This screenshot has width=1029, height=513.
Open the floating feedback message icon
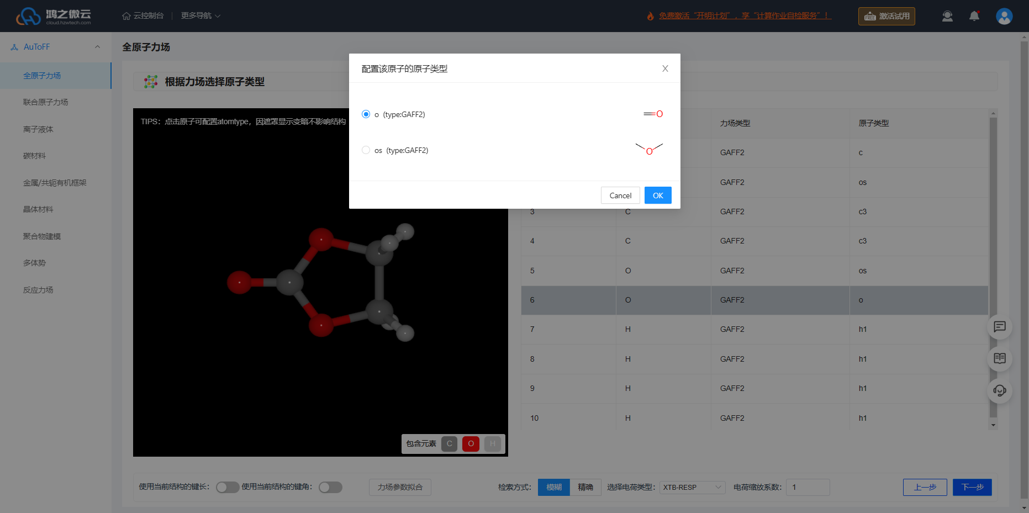pos(1000,326)
